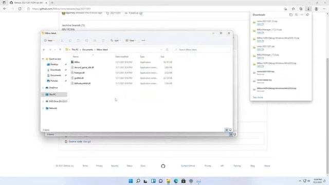Open more options in the Downloads panel
329x185 pixels.
tap(302, 15)
